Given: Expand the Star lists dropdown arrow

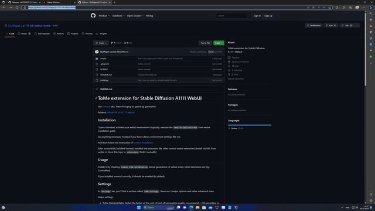Looking at the screenshot, I should pos(357,25).
